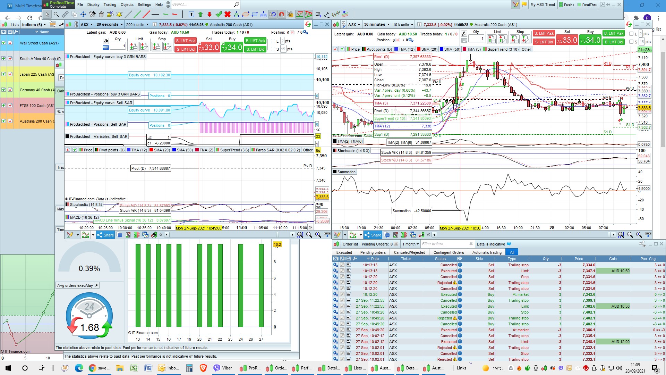Screen dimensions: 666x375
Task: Toggle the S stop checkbox in left chart
Action: click(273, 49)
